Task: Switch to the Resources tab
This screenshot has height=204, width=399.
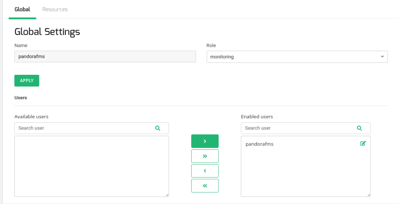Action: coord(55,9)
